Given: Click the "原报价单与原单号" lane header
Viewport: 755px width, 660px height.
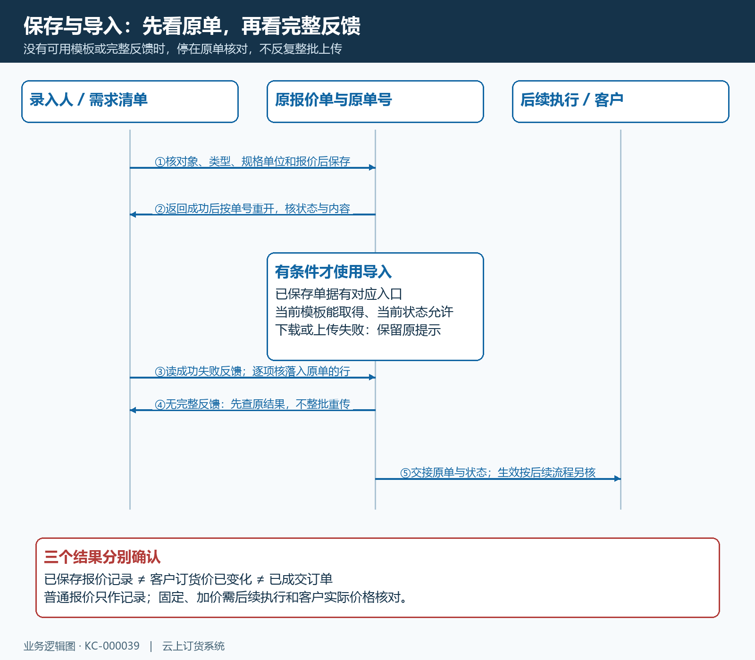Looking at the screenshot, I should click(x=375, y=101).
